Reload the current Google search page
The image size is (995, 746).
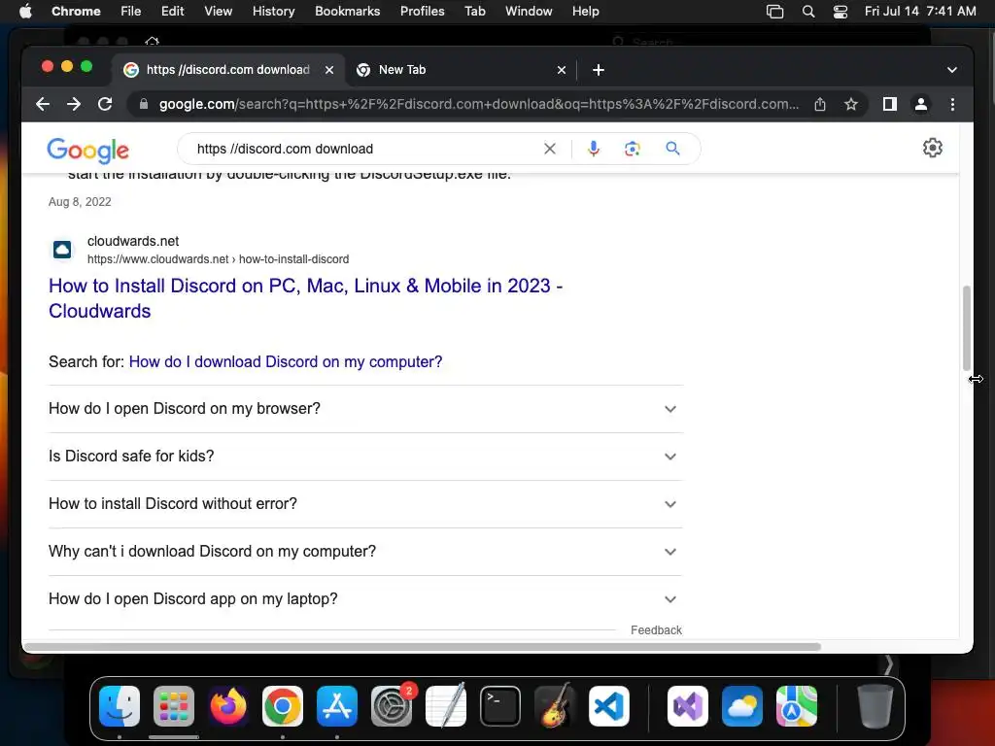click(105, 104)
